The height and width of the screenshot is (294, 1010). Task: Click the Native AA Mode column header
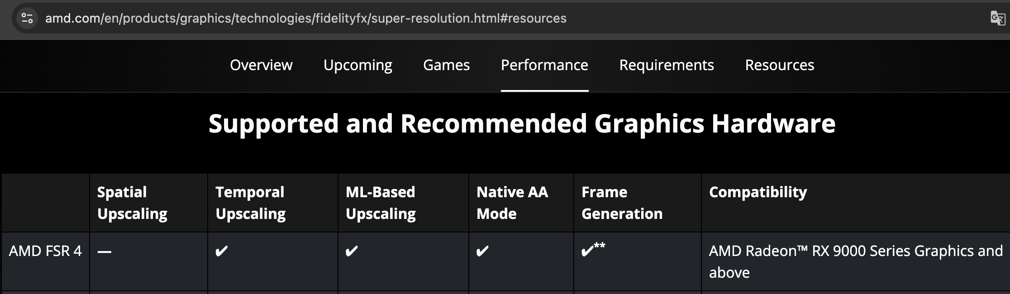pyautogui.click(x=512, y=203)
